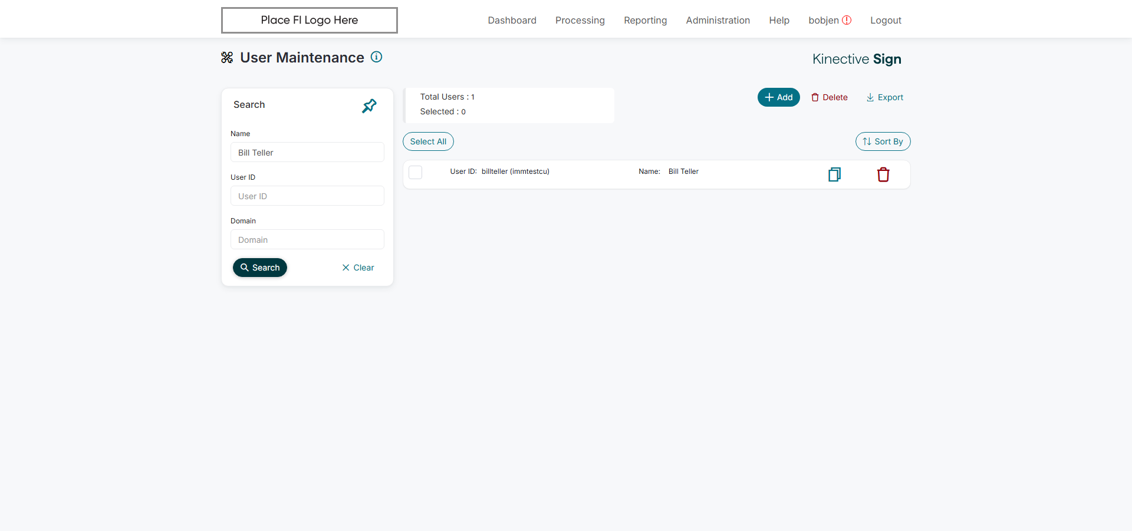The image size is (1132, 531).
Task: Click the Logout link
Action: point(886,20)
